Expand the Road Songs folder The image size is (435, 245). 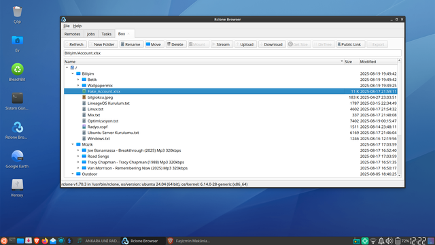click(78, 156)
